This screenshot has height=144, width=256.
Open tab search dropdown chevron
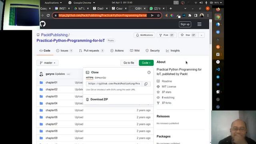click(x=185, y=8)
